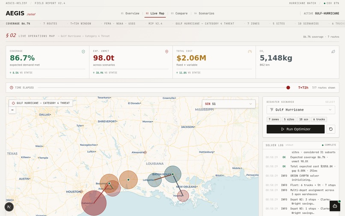This screenshot has height=216, width=345.
Task: Click log line Fleet: 6 trucks
Action: click(x=301, y=185)
